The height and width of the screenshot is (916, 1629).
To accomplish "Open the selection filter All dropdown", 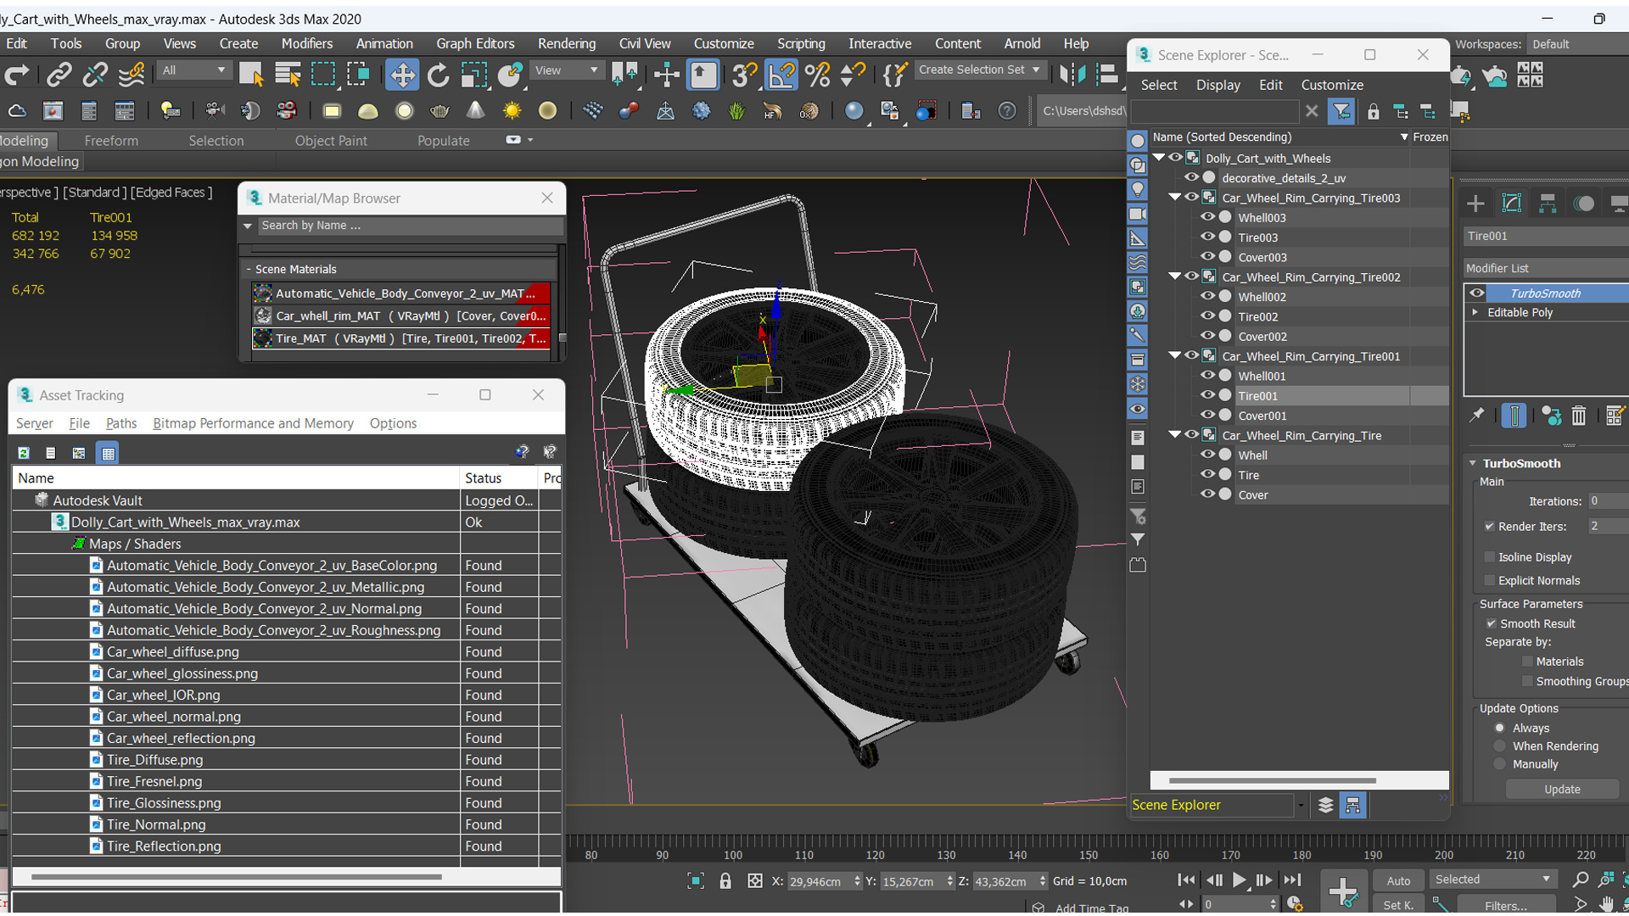I will [195, 70].
